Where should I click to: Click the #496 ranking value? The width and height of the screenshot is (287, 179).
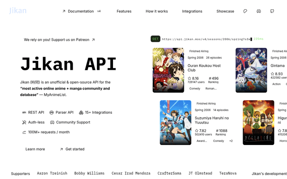[x=213, y=78]
